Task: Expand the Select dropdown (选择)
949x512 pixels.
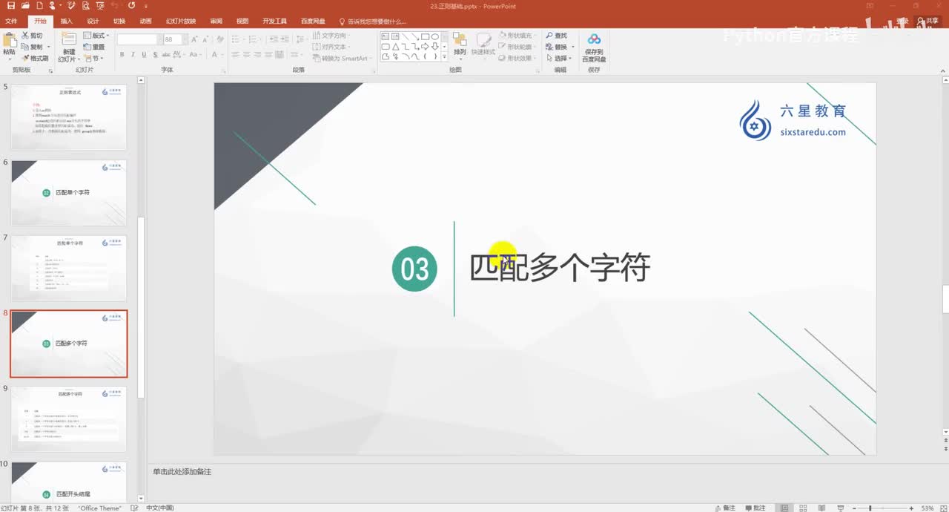Action: click(559, 58)
